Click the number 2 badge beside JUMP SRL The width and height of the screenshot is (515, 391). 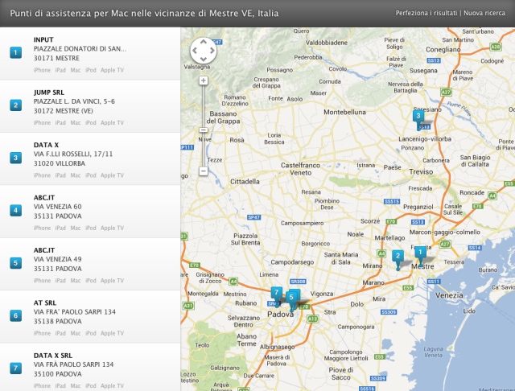15,105
